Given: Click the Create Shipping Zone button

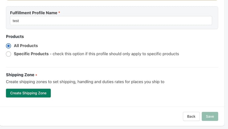Looking at the screenshot, I should 28,93.
